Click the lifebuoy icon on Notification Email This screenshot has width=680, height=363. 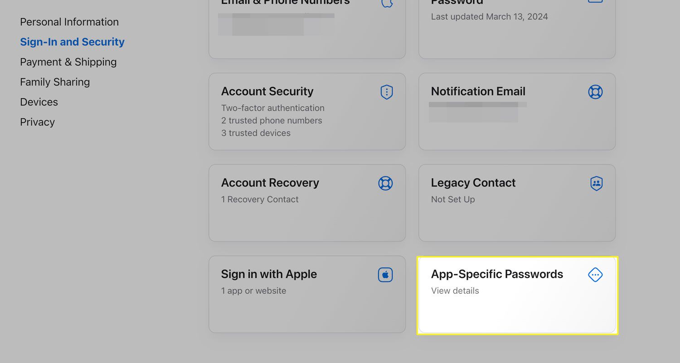[595, 92]
